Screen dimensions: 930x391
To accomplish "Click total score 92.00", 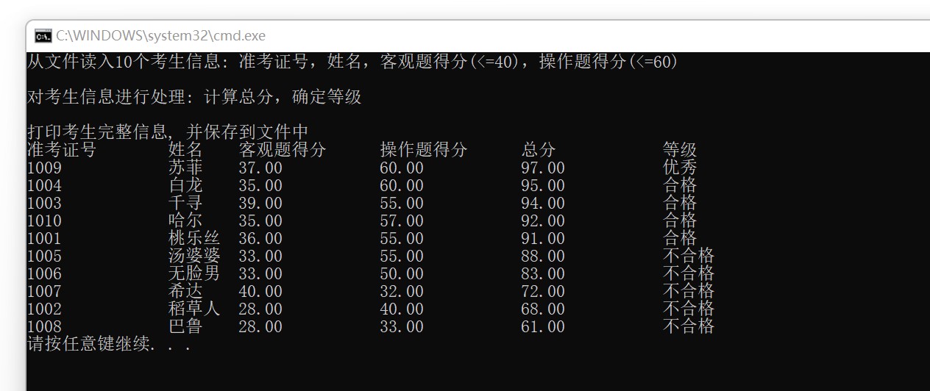I will tap(543, 221).
